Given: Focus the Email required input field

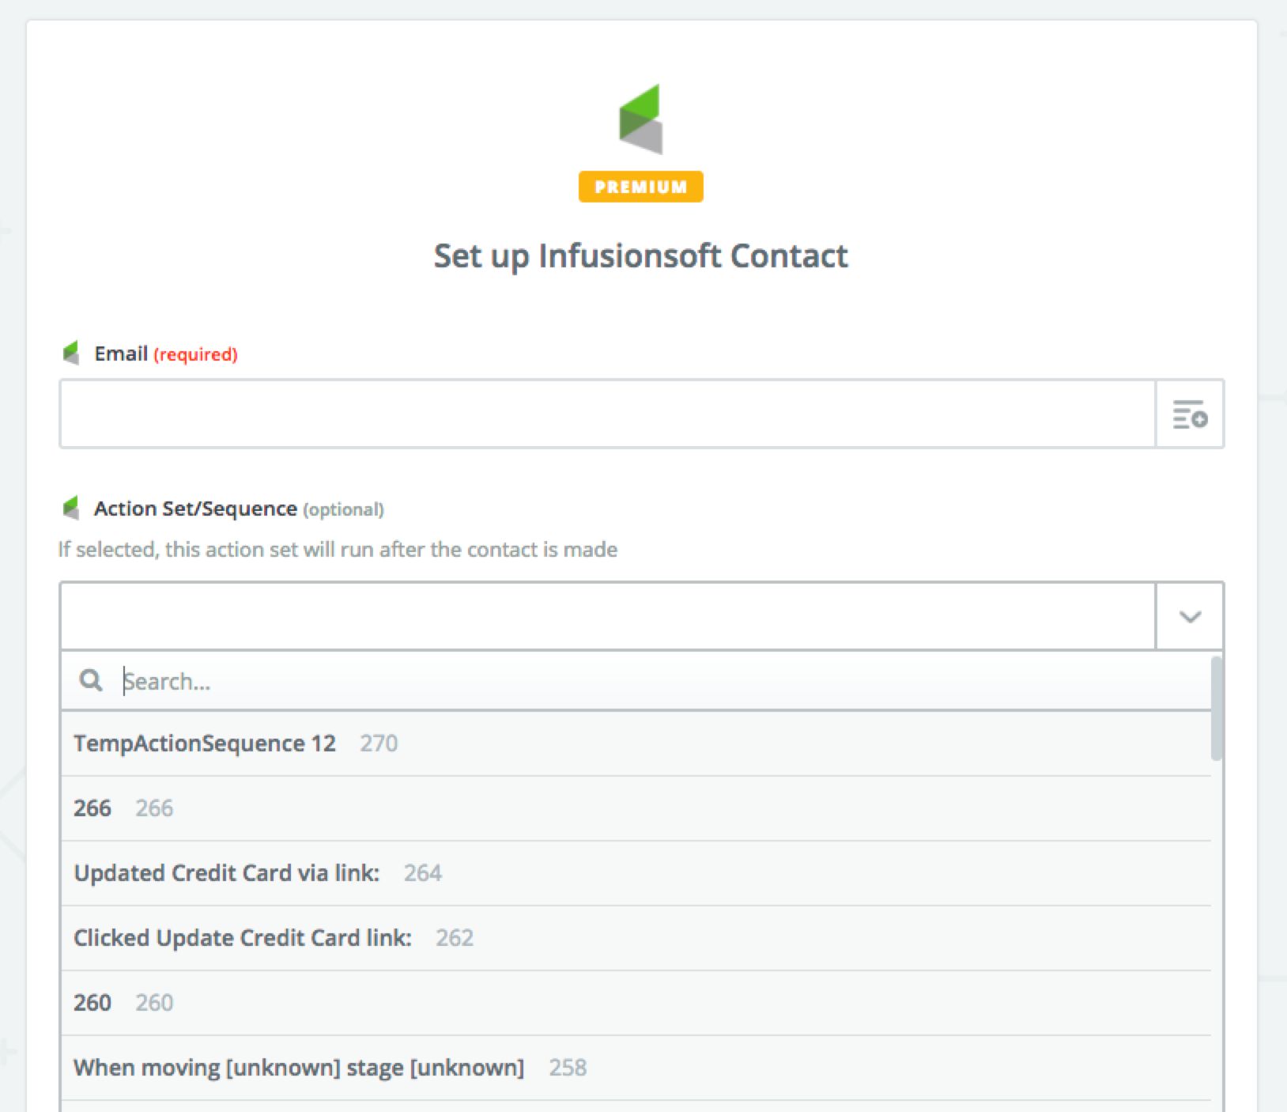Looking at the screenshot, I should tap(607, 414).
